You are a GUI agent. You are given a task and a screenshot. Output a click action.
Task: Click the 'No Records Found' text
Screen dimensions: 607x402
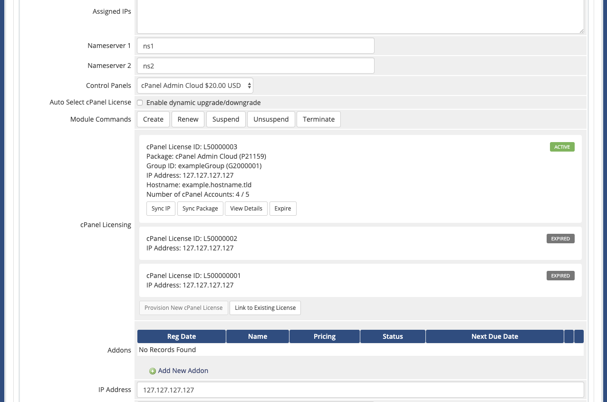click(167, 350)
